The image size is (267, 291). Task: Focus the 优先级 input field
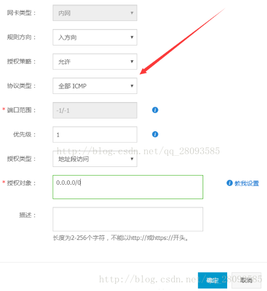pos(95,134)
